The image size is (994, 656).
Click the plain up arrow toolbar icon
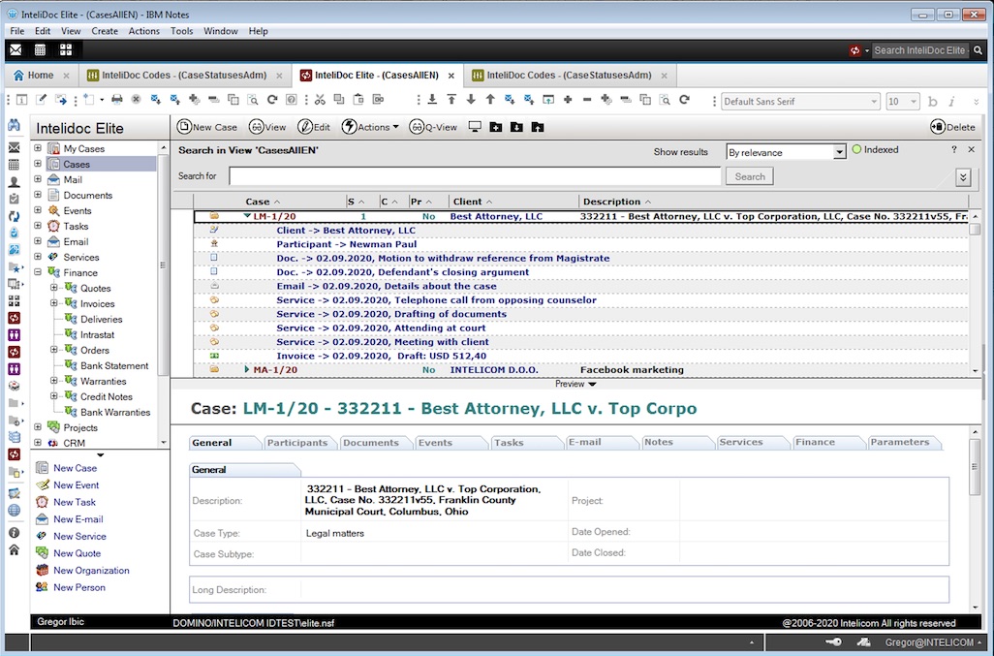click(490, 100)
